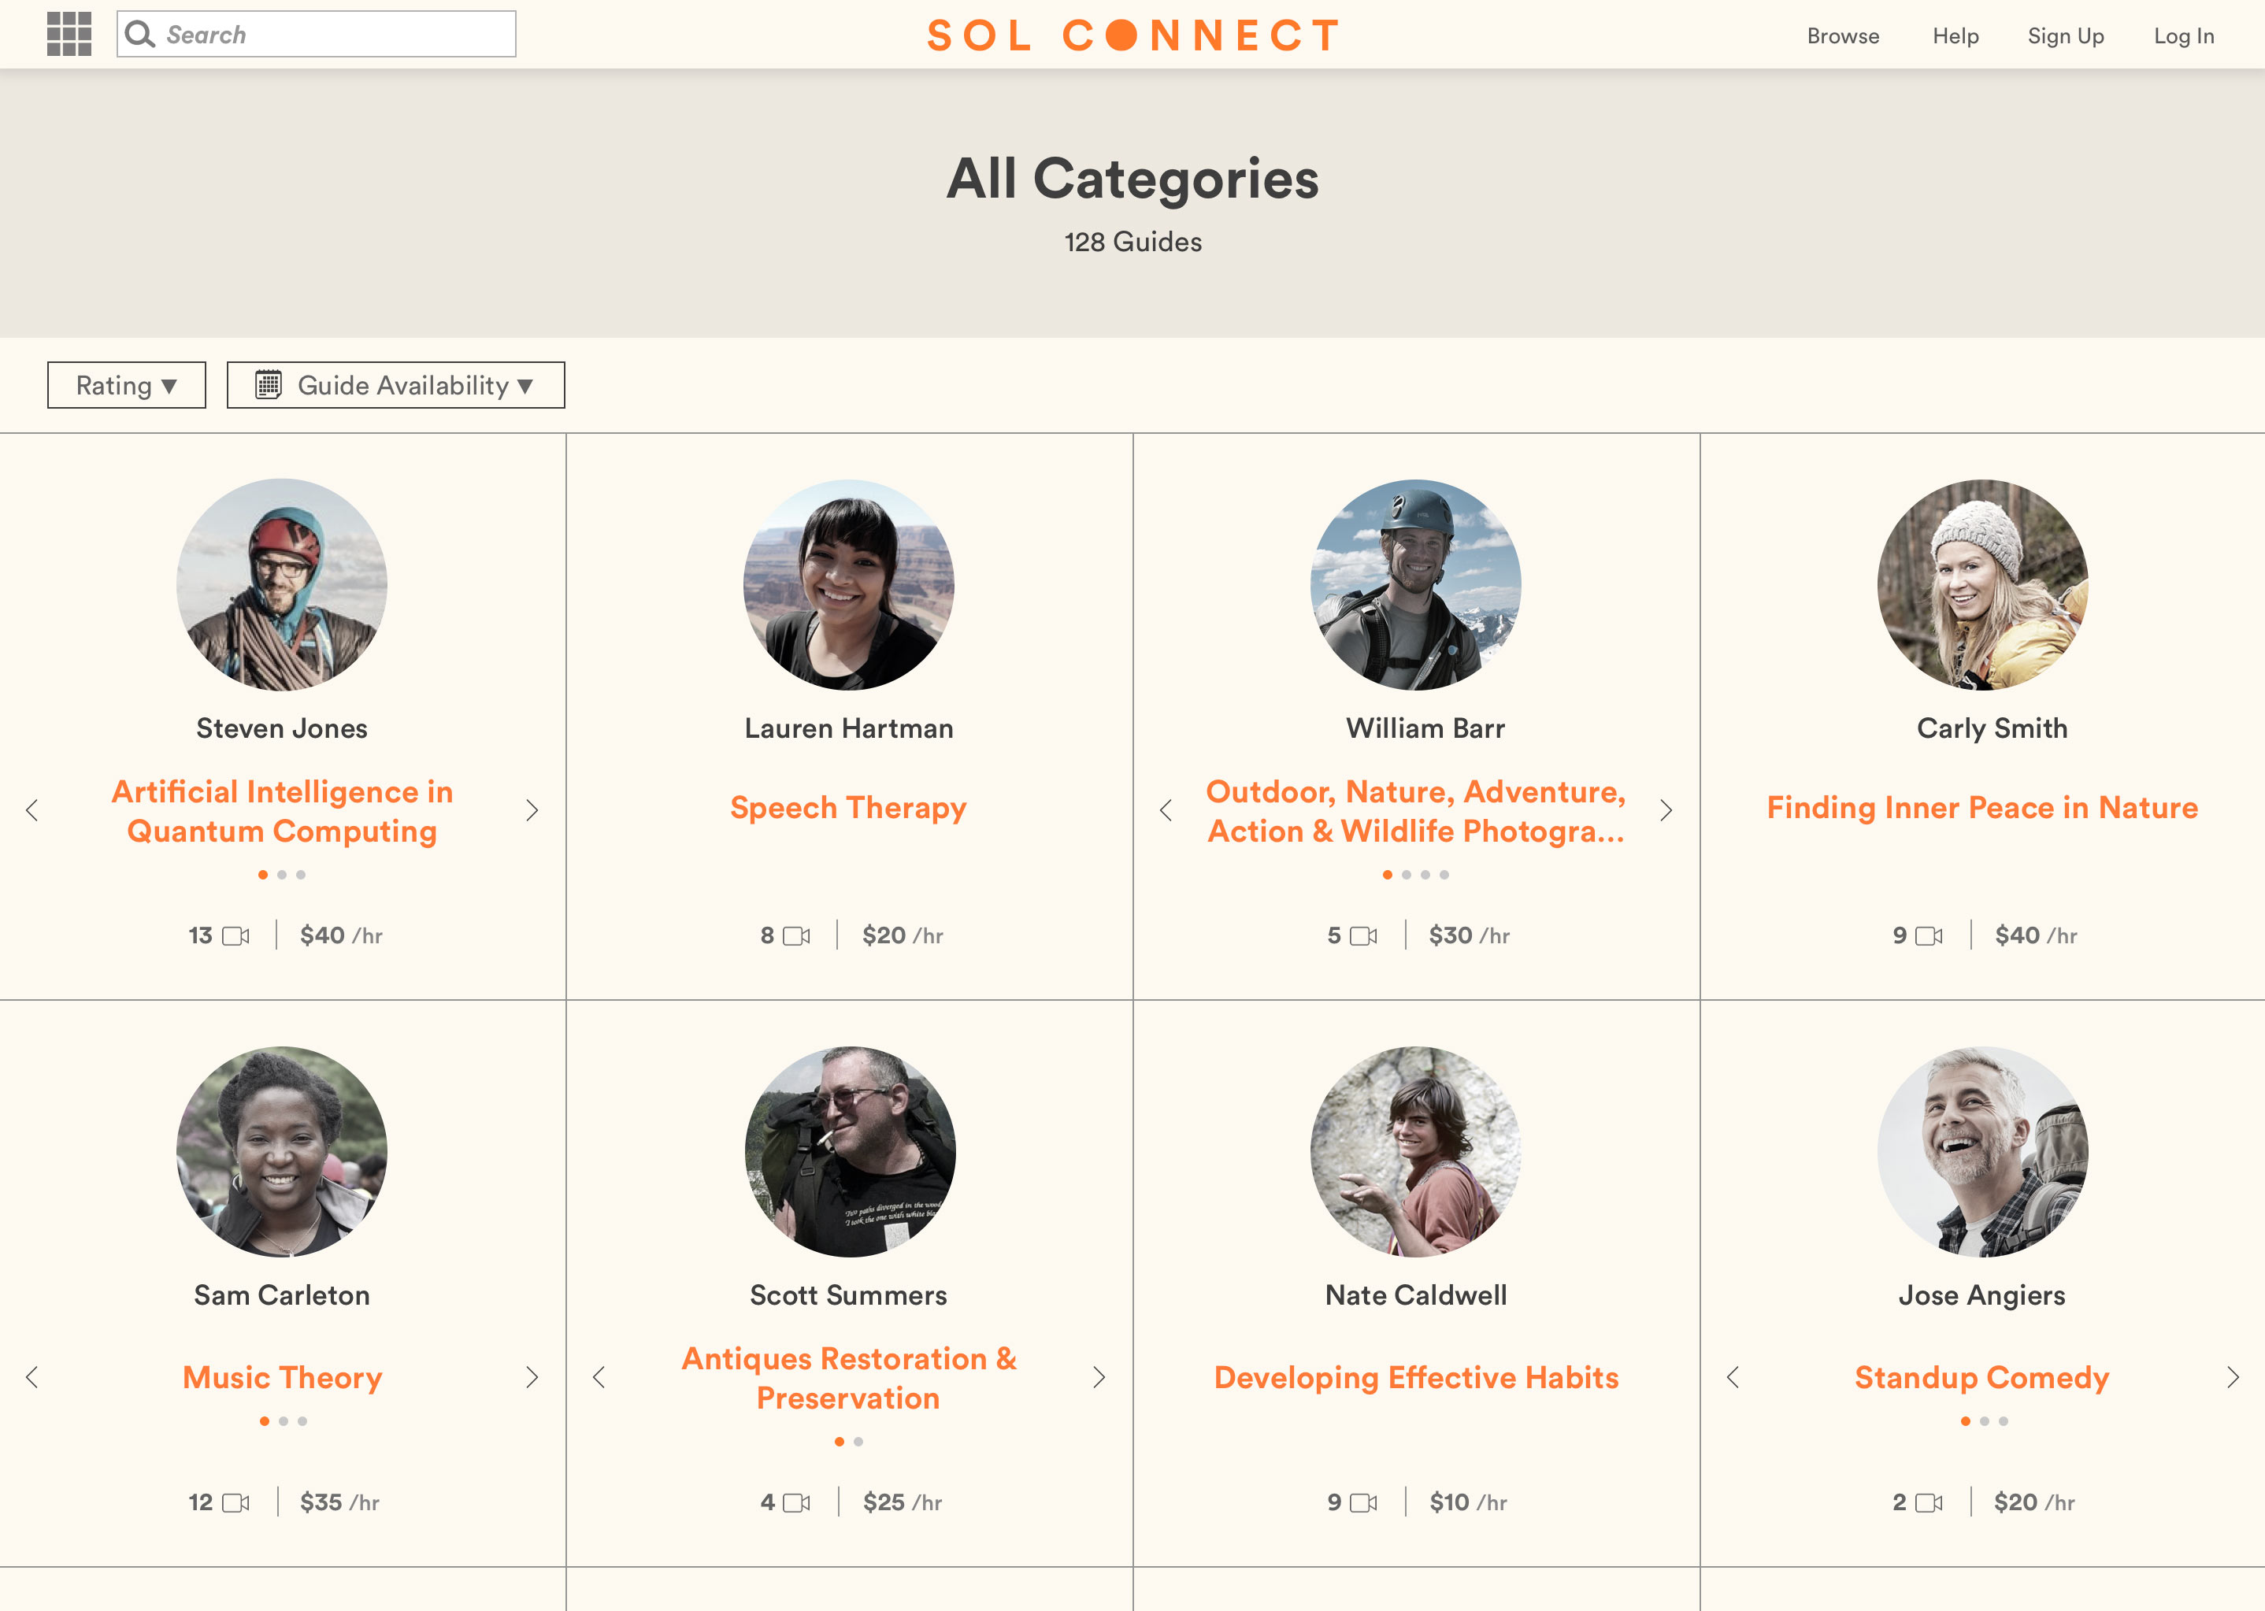Advance to next topic on Jose Angiers card
Image resolution: width=2265 pixels, height=1611 pixels.
(2232, 1377)
